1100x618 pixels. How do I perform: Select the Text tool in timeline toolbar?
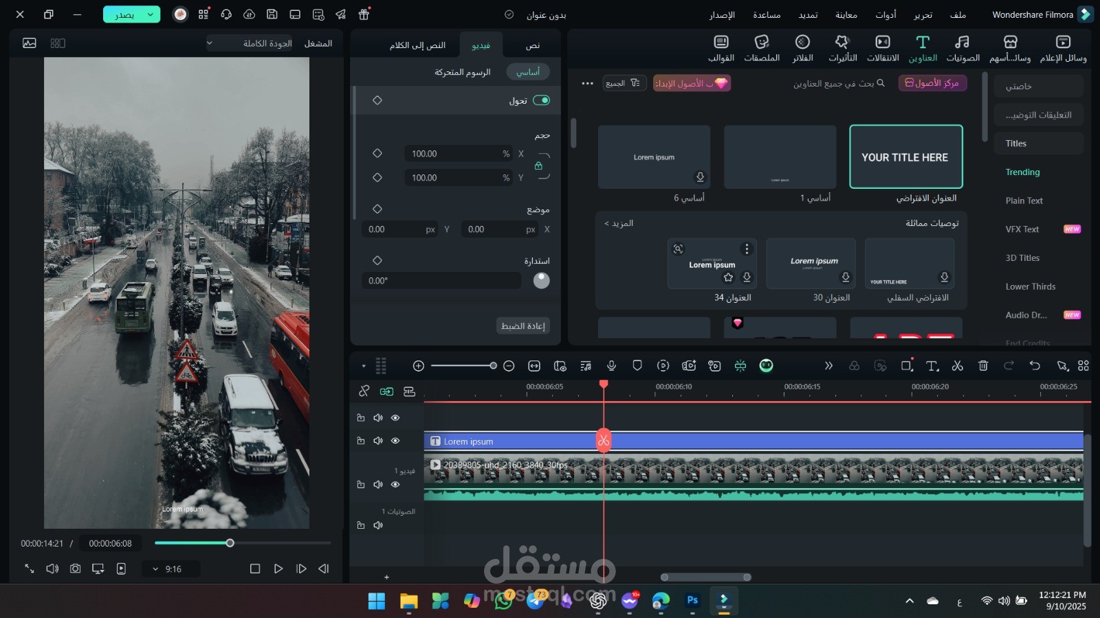pyautogui.click(x=932, y=366)
